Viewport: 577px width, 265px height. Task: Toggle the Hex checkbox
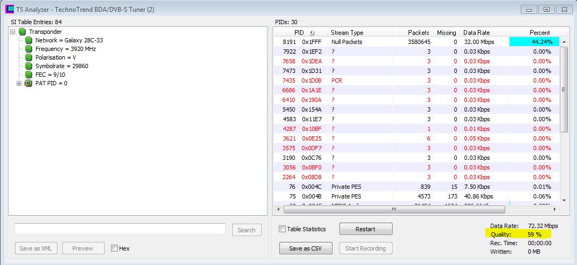pos(114,248)
